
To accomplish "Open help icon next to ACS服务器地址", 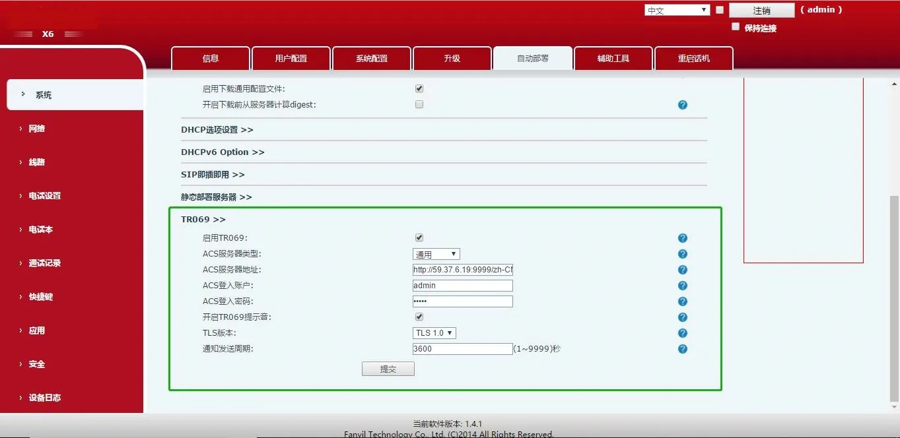I will coord(683,270).
